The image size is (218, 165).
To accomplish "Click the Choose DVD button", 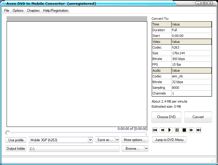I will (166, 117).
